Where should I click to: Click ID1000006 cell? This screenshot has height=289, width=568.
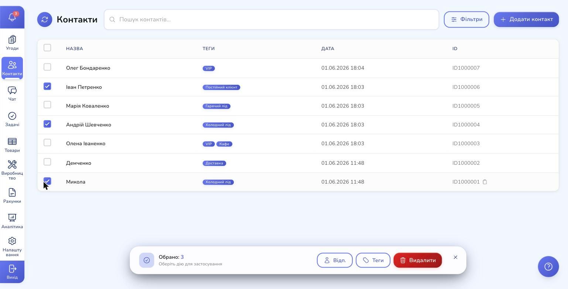pyautogui.click(x=466, y=87)
